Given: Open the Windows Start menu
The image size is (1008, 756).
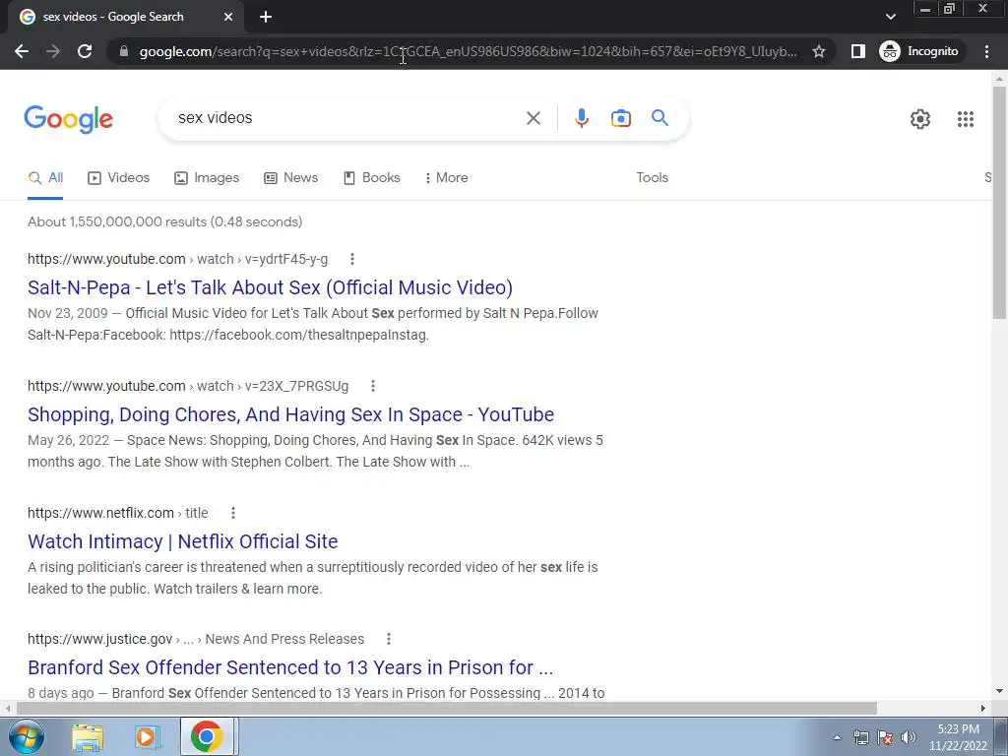Looking at the screenshot, I should 26,736.
